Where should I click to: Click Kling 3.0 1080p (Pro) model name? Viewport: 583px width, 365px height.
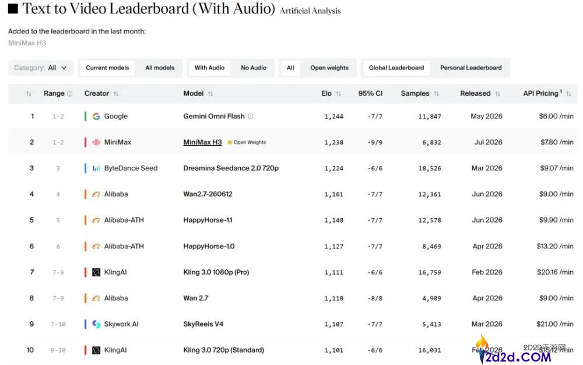point(216,272)
